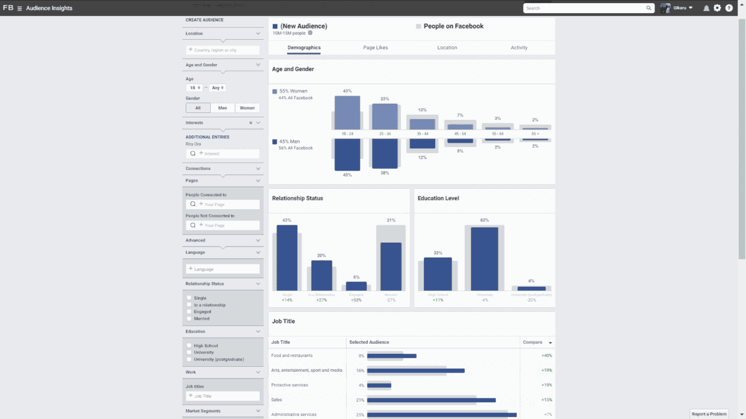Click the 55% Women legend swatch
The width and height of the screenshot is (746, 419).
click(x=275, y=91)
